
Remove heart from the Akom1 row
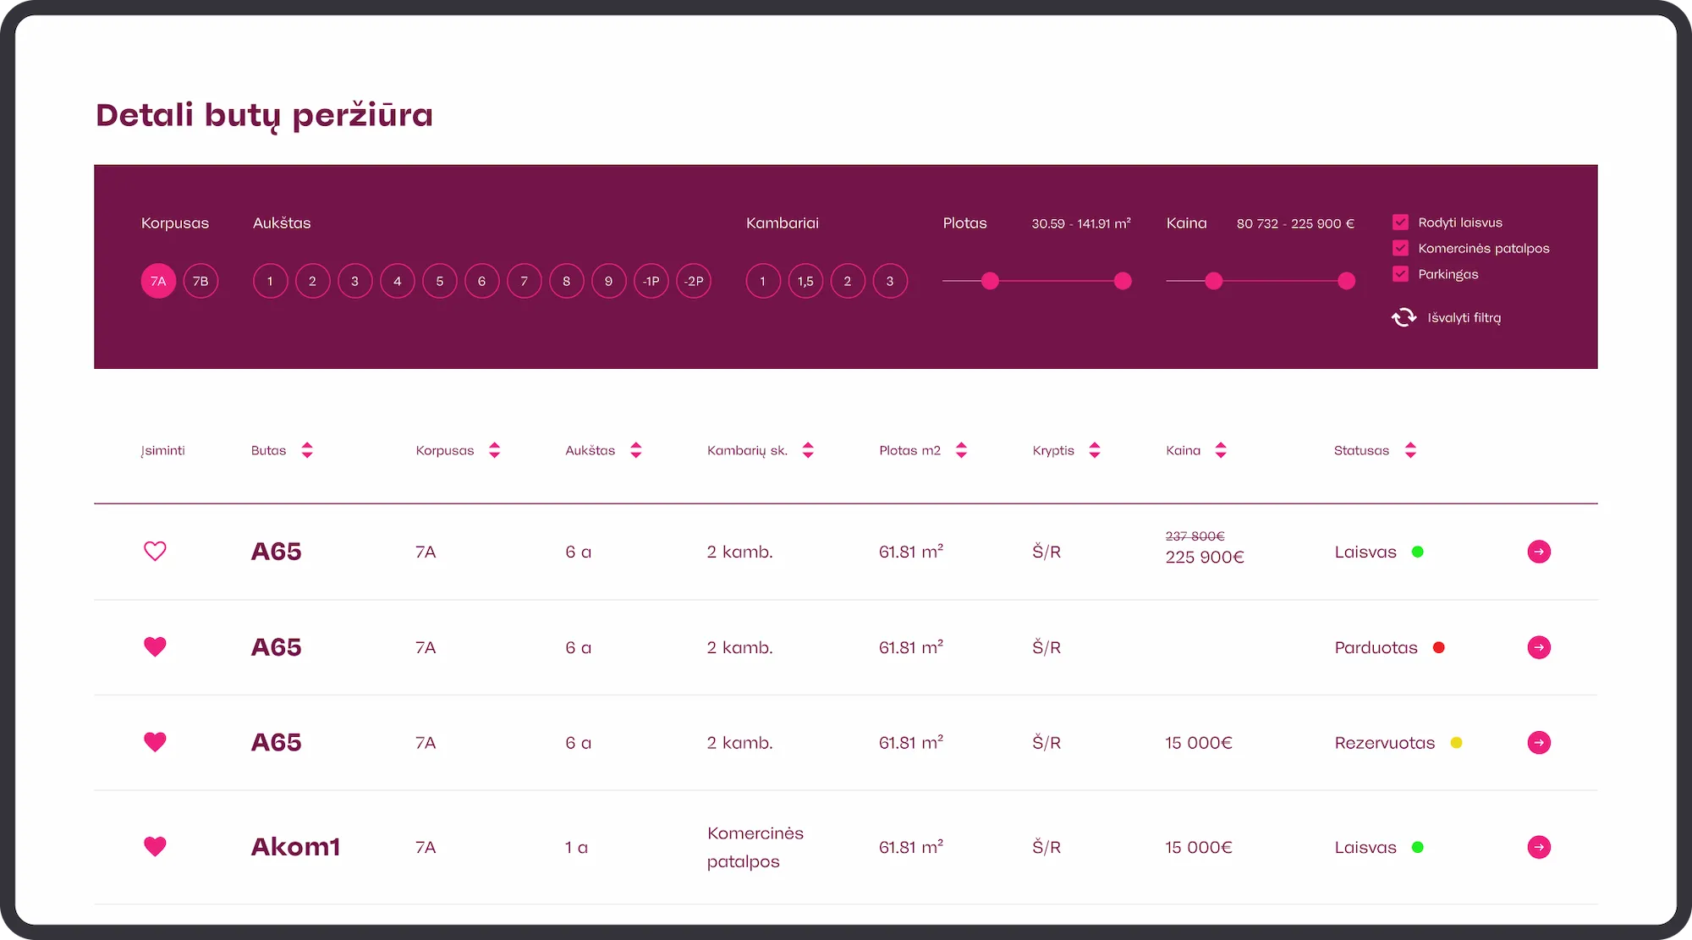coord(155,847)
